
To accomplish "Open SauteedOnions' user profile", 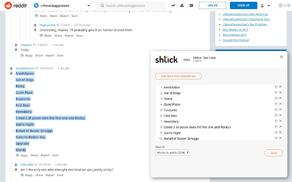I will [25, 68].
